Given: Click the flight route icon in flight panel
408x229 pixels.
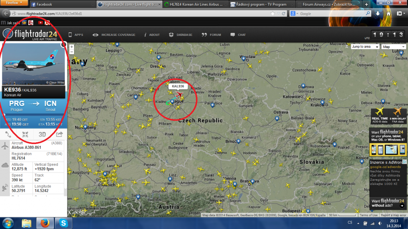Looking at the screenshot, I should (x=9, y=134).
